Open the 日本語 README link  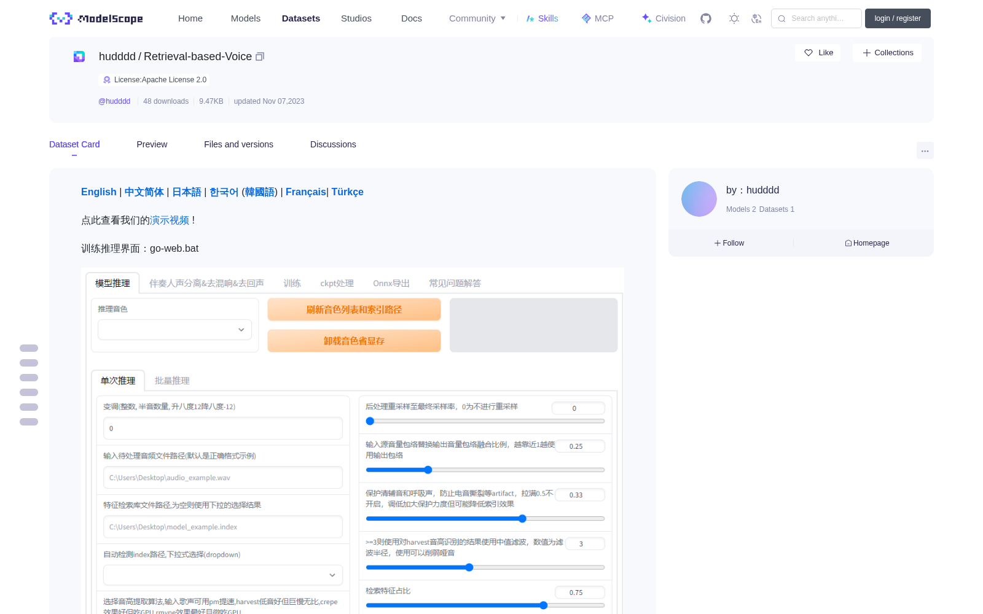187,192
